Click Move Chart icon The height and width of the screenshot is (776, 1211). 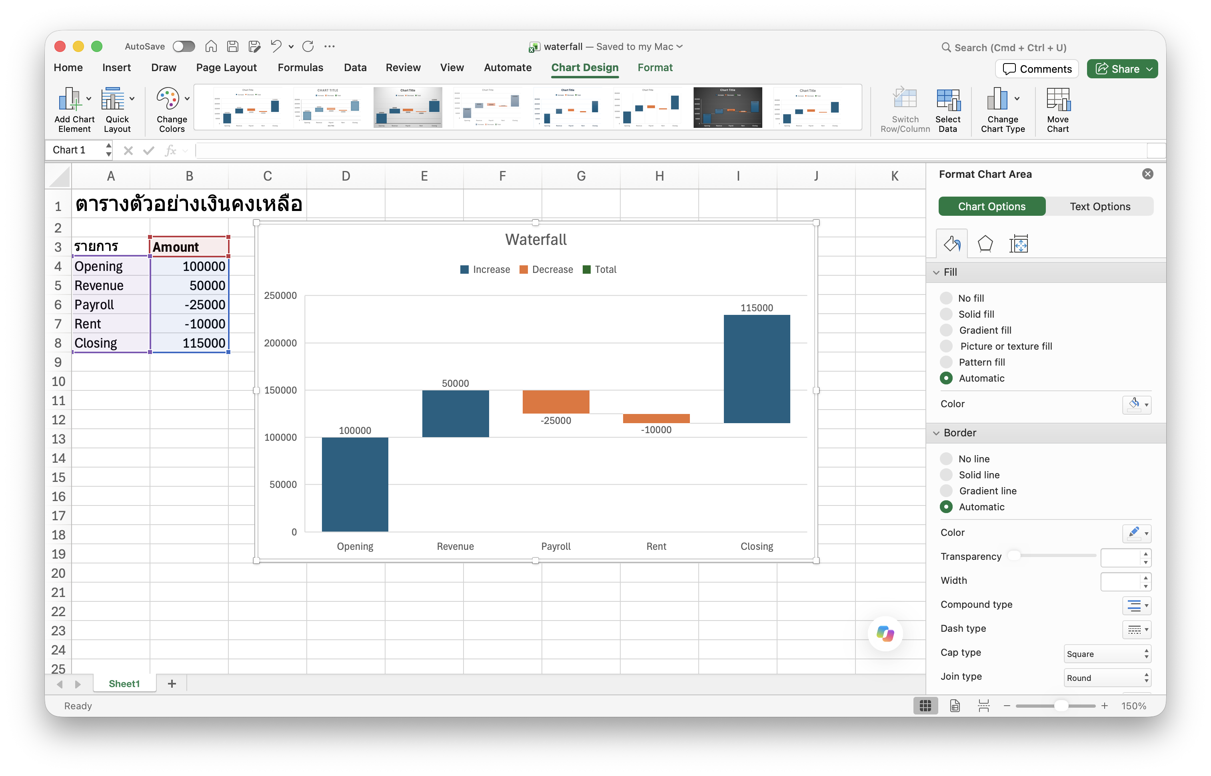(1057, 110)
